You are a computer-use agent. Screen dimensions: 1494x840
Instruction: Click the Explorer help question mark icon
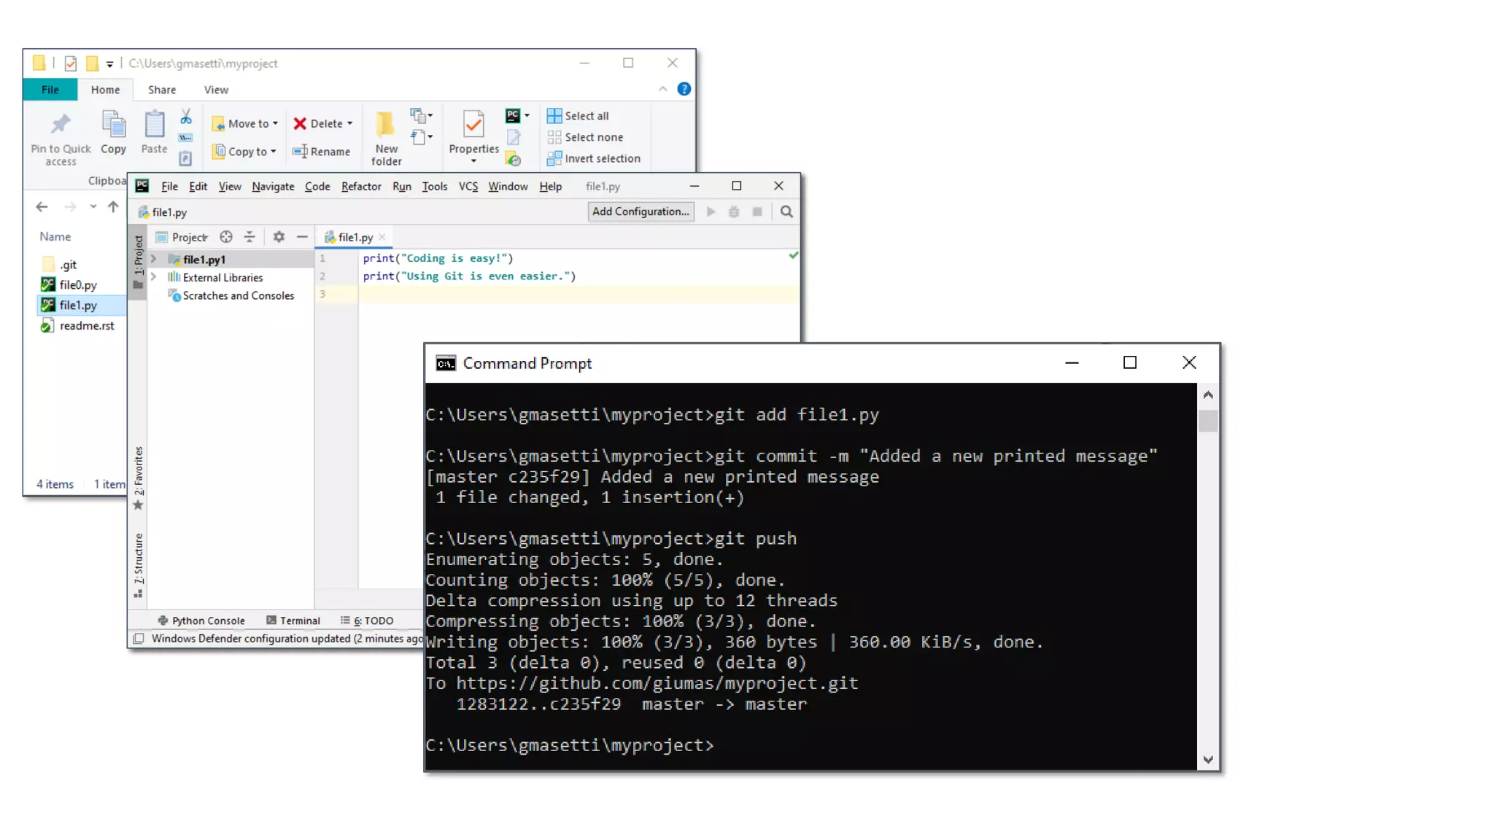(684, 89)
